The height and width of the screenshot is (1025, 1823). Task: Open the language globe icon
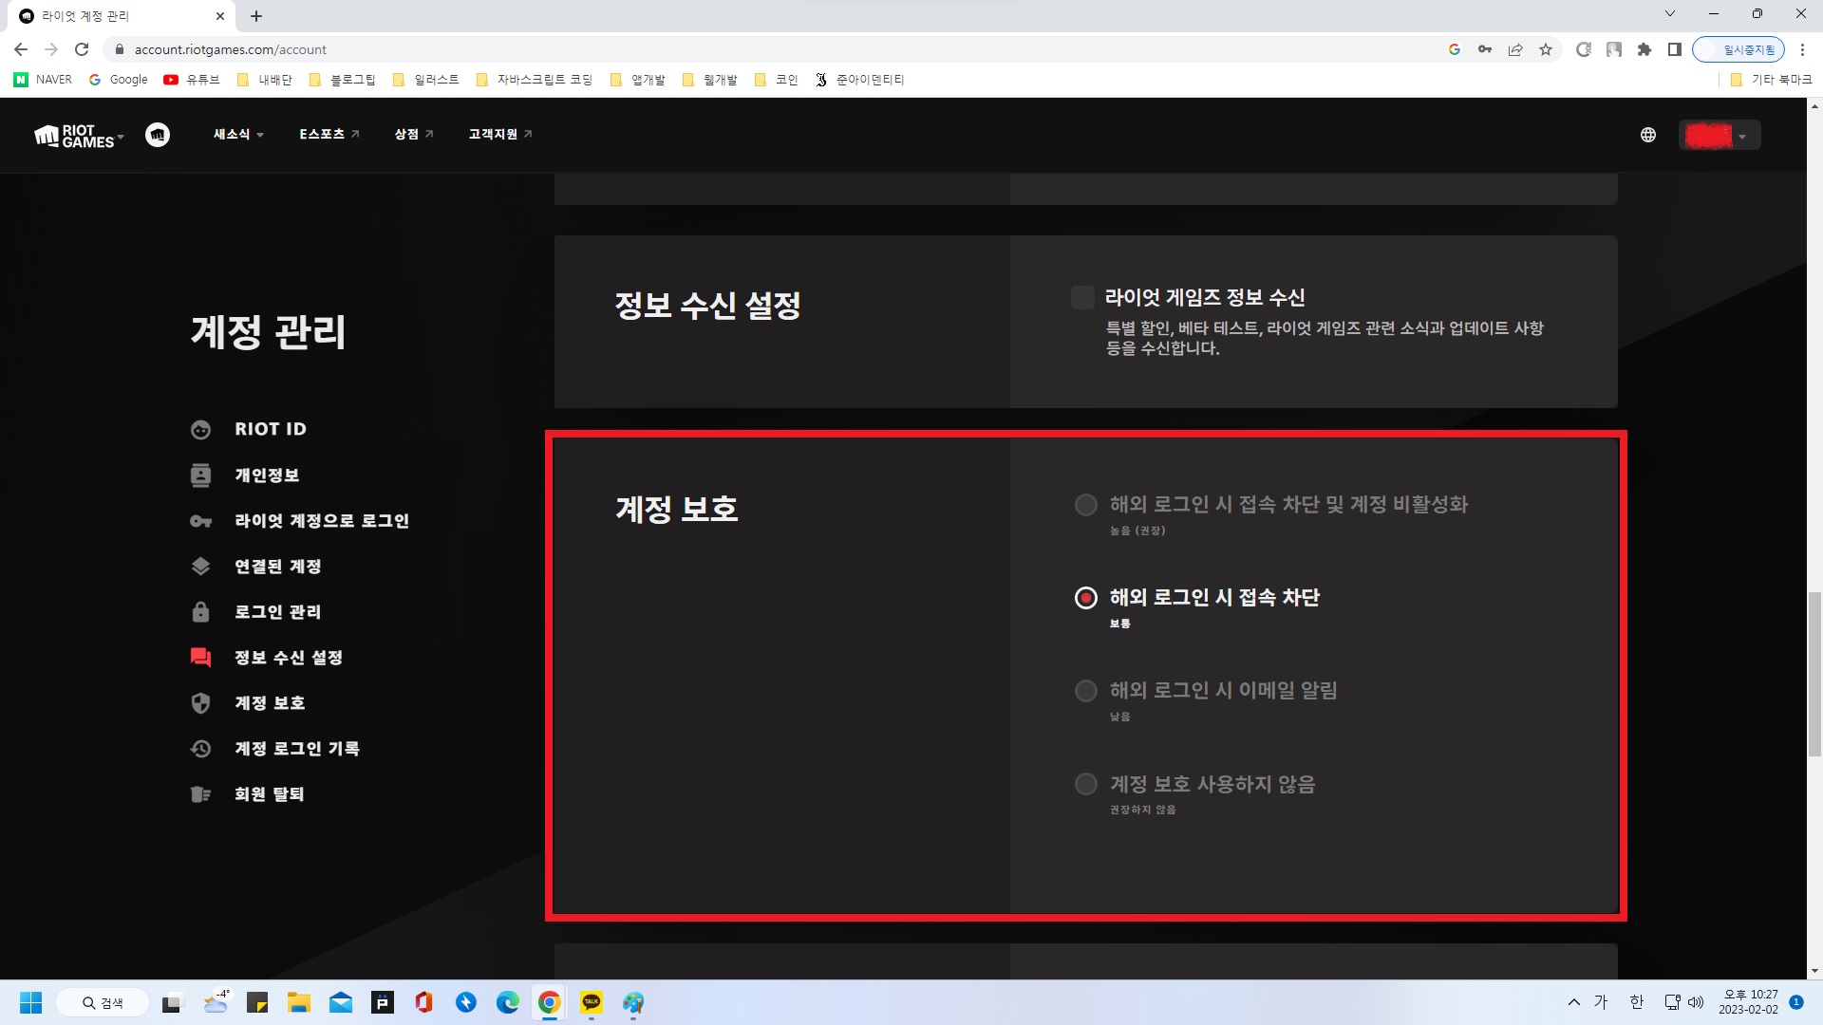[1648, 135]
